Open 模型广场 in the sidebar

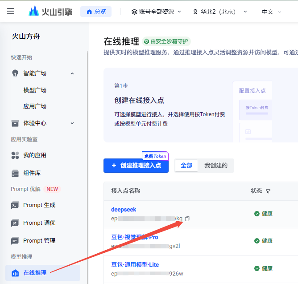tap(35, 90)
